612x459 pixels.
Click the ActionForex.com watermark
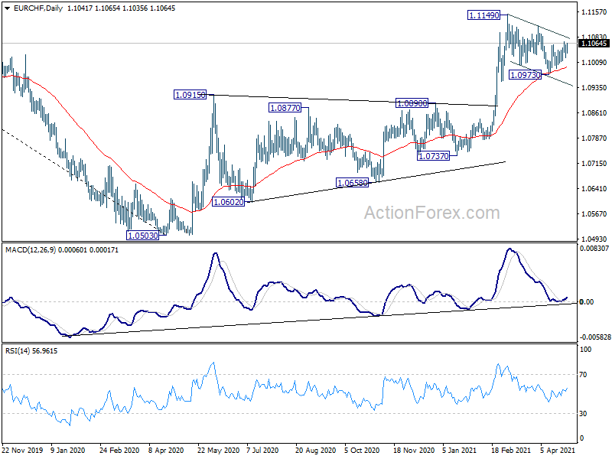pyautogui.click(x=431, y=213)
